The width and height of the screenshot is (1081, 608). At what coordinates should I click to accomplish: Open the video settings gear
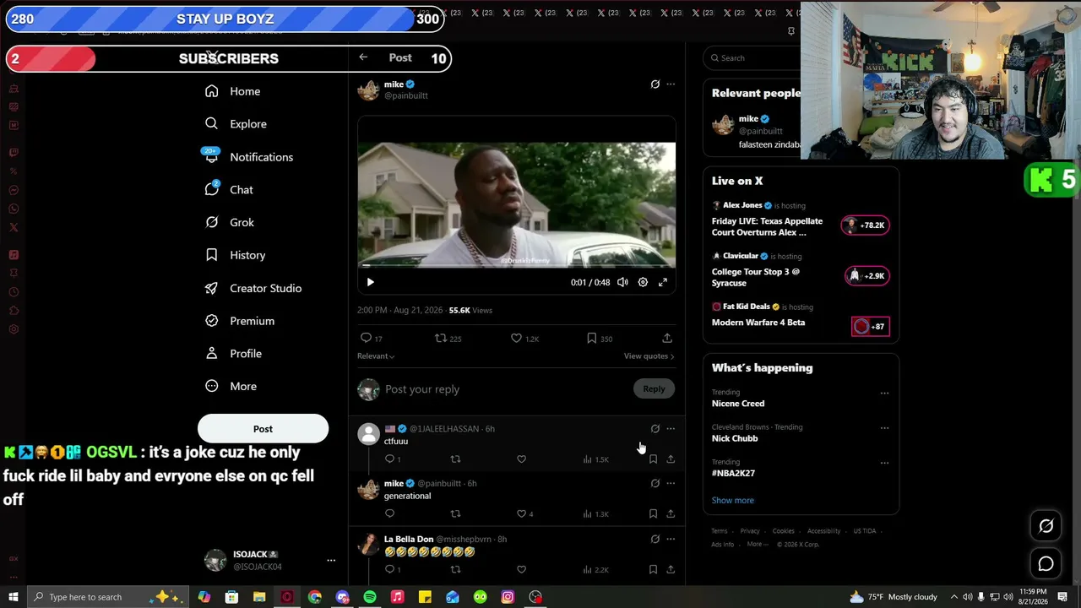[x=643, y=282]
